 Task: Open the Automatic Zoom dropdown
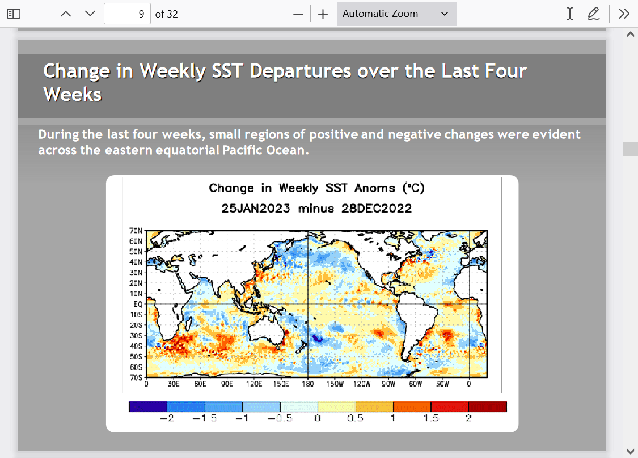click(x=397, y=14)
